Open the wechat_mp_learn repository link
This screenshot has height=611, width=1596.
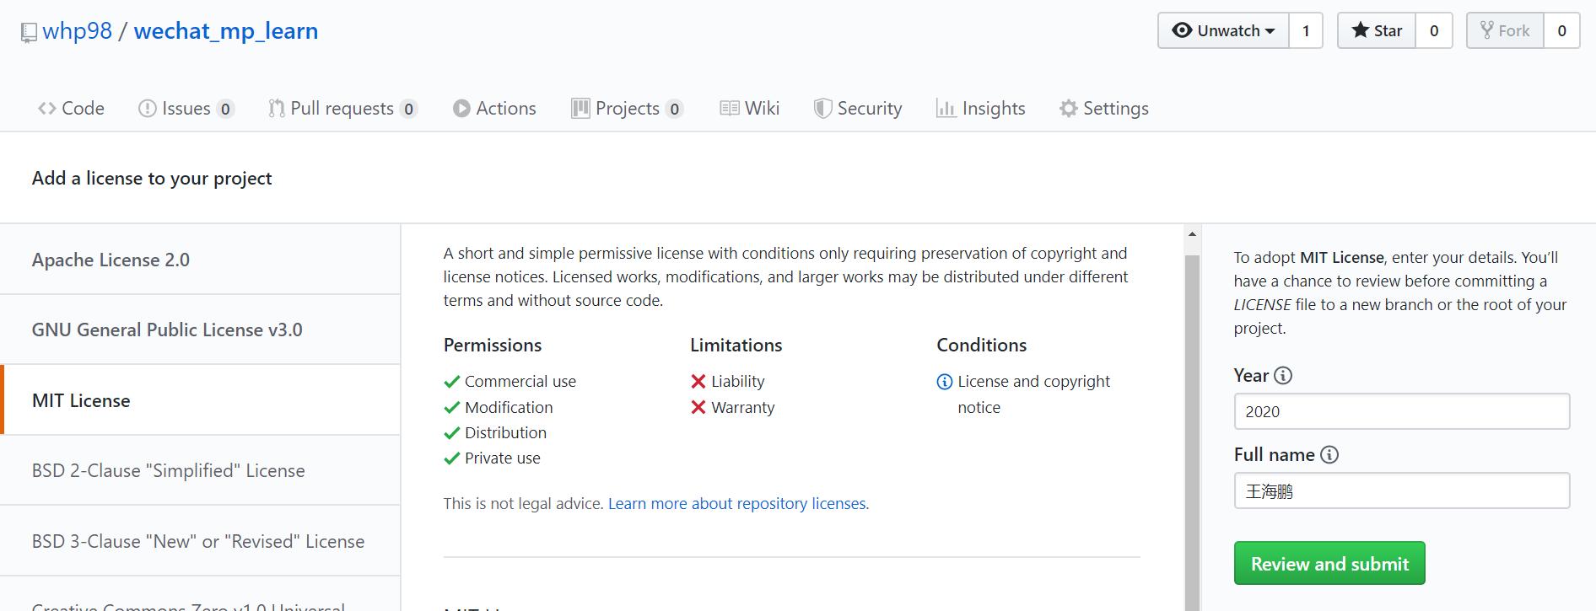click(226, 31)
